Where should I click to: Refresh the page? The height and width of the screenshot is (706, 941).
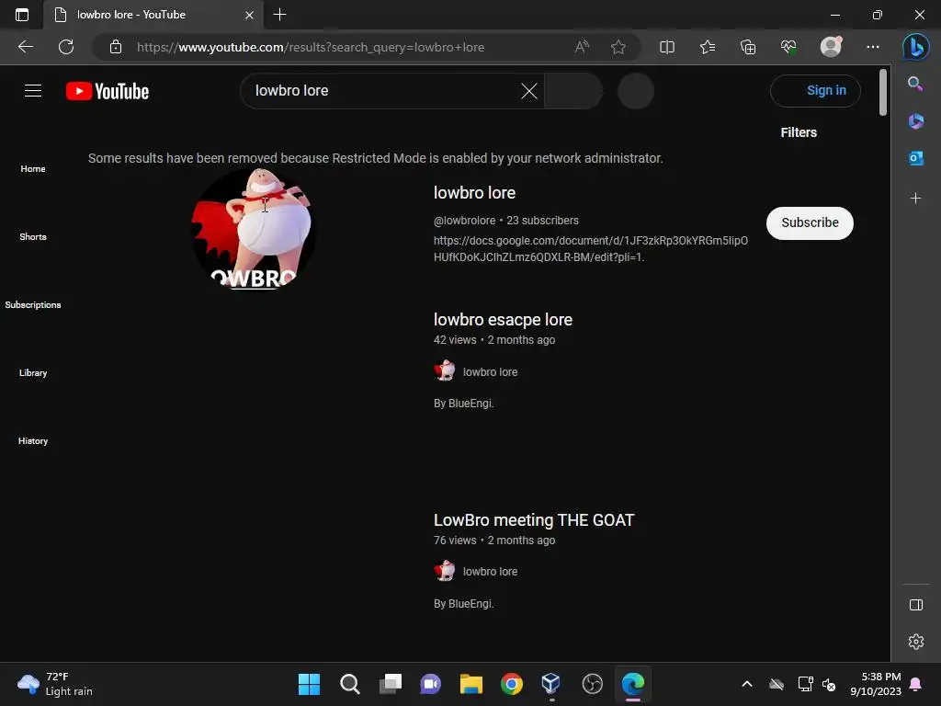[66, 47]
